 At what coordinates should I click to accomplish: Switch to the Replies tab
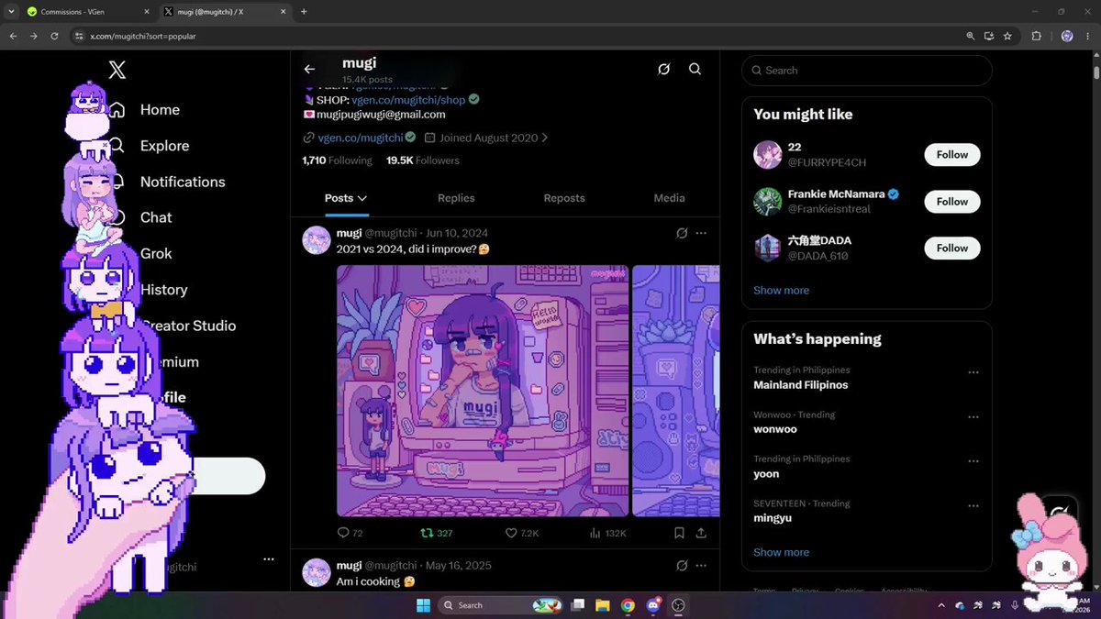(456, 198)
